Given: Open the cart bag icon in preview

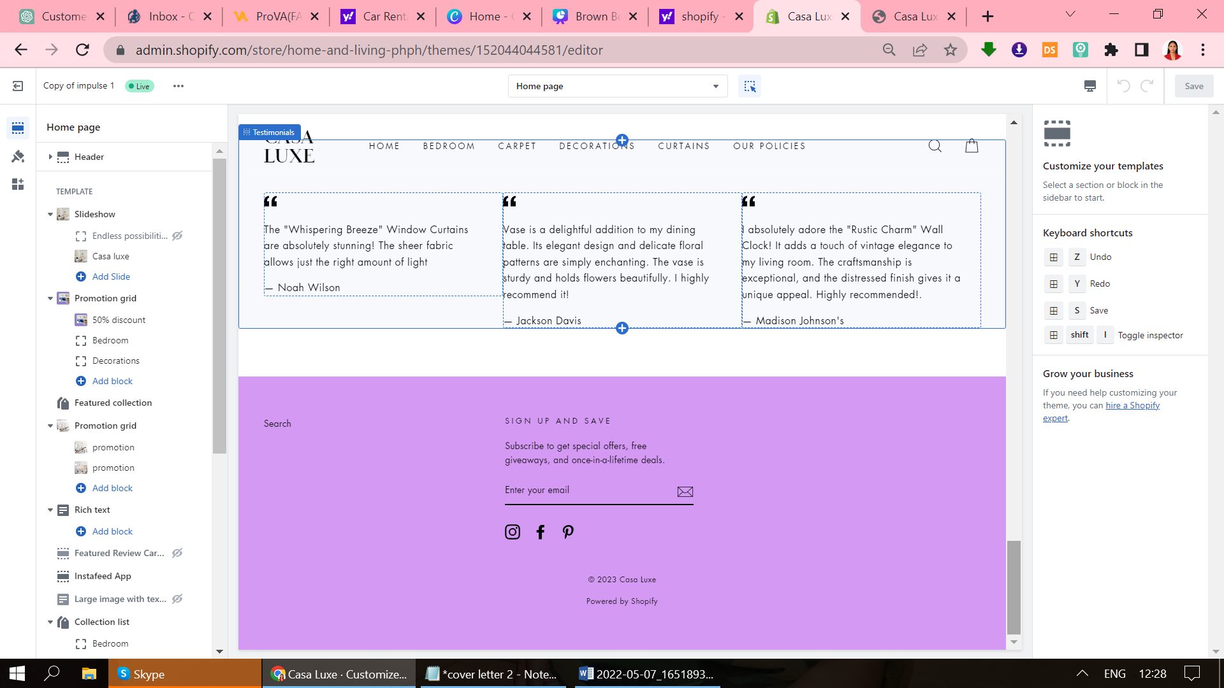Looking at the screenshot, I should coord(972,146).
